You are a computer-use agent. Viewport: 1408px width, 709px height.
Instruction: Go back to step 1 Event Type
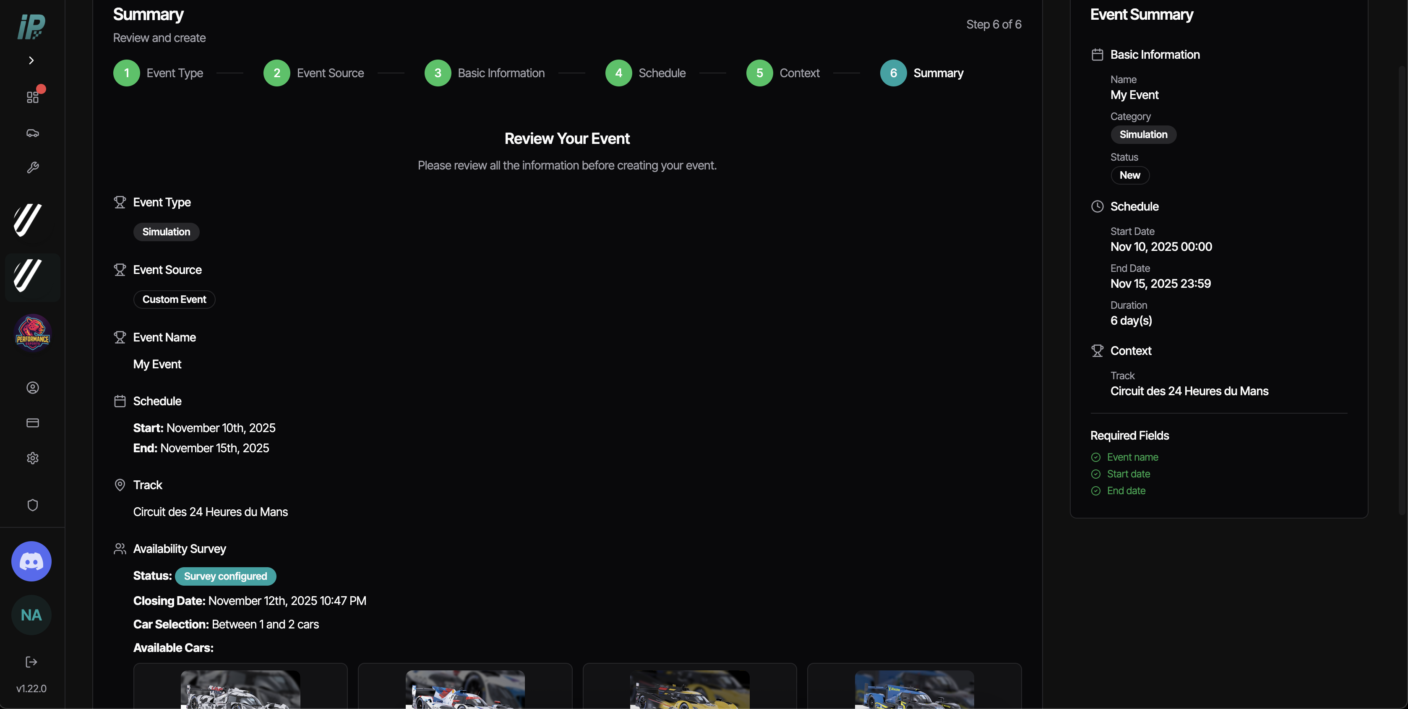pyautogui.click(x=158, y=73)
